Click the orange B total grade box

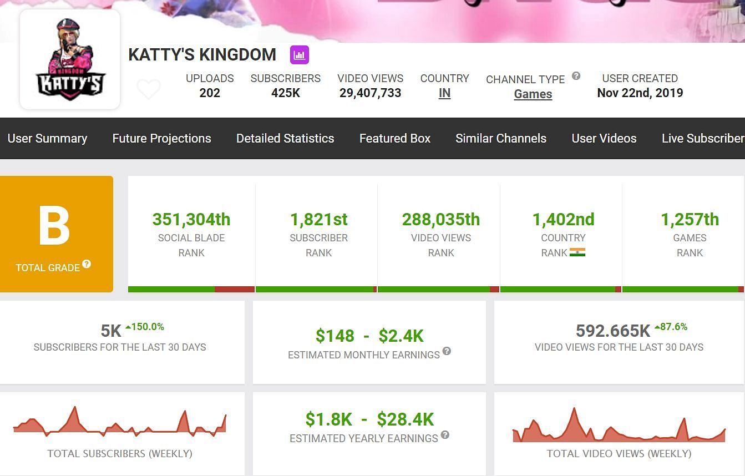point(57,234)
